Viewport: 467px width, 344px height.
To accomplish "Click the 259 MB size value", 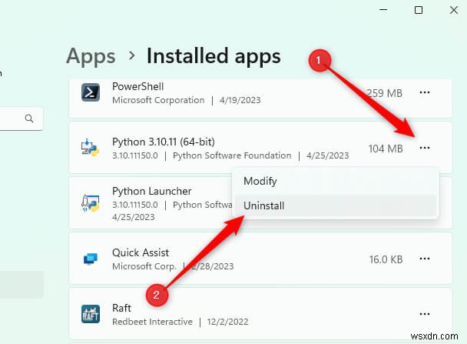I will tap(385, 93).
